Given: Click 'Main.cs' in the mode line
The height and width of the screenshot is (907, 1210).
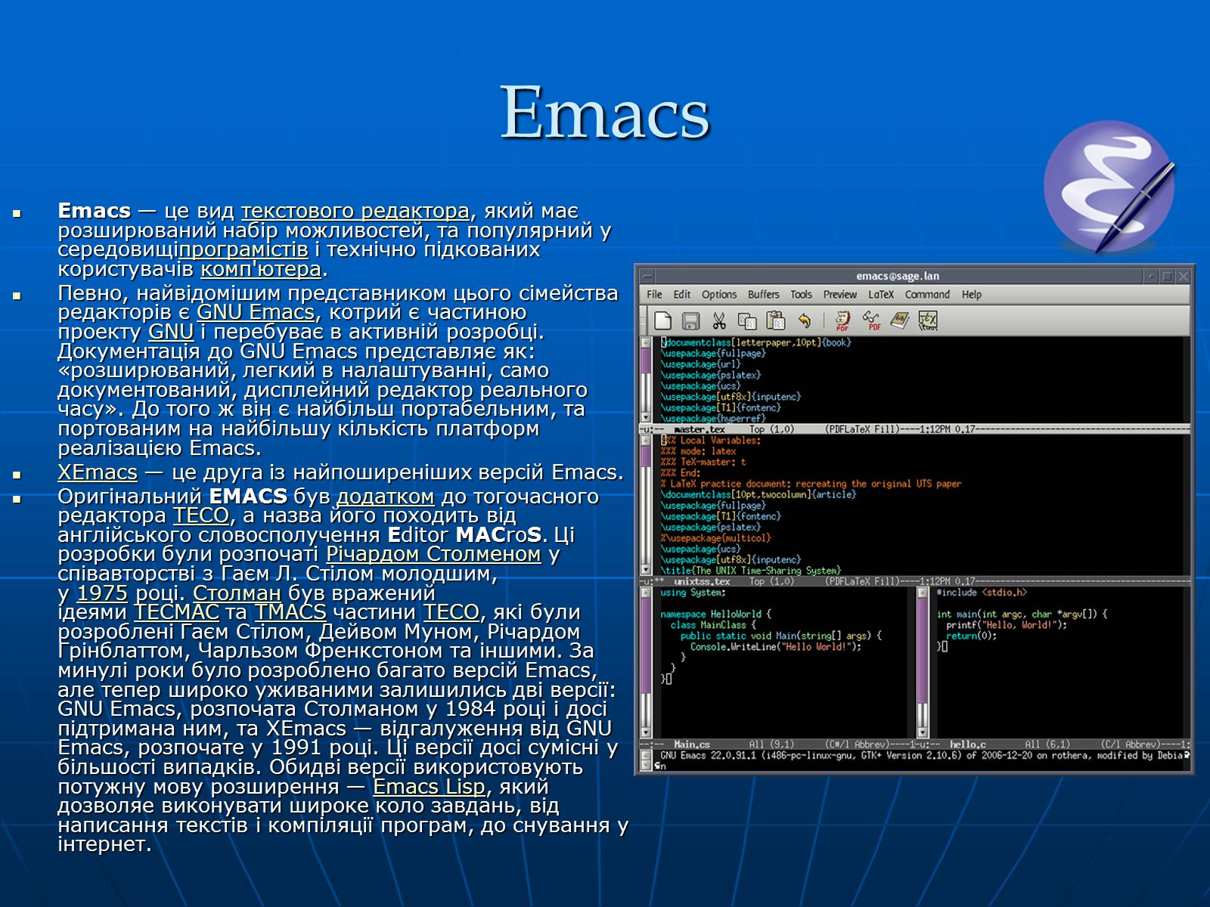Looking at the screenshot, I should 692,744.
